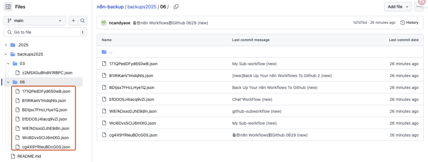Open the Add file dropdown button
This screenshot has width=428, height=162.
pyautogui.click(x=398, y=7)
